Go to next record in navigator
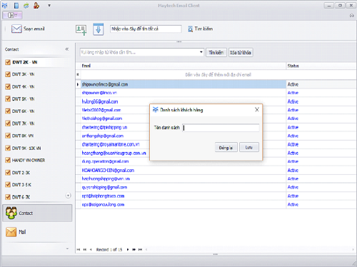The image size is (357, 267). pos(128,250)
